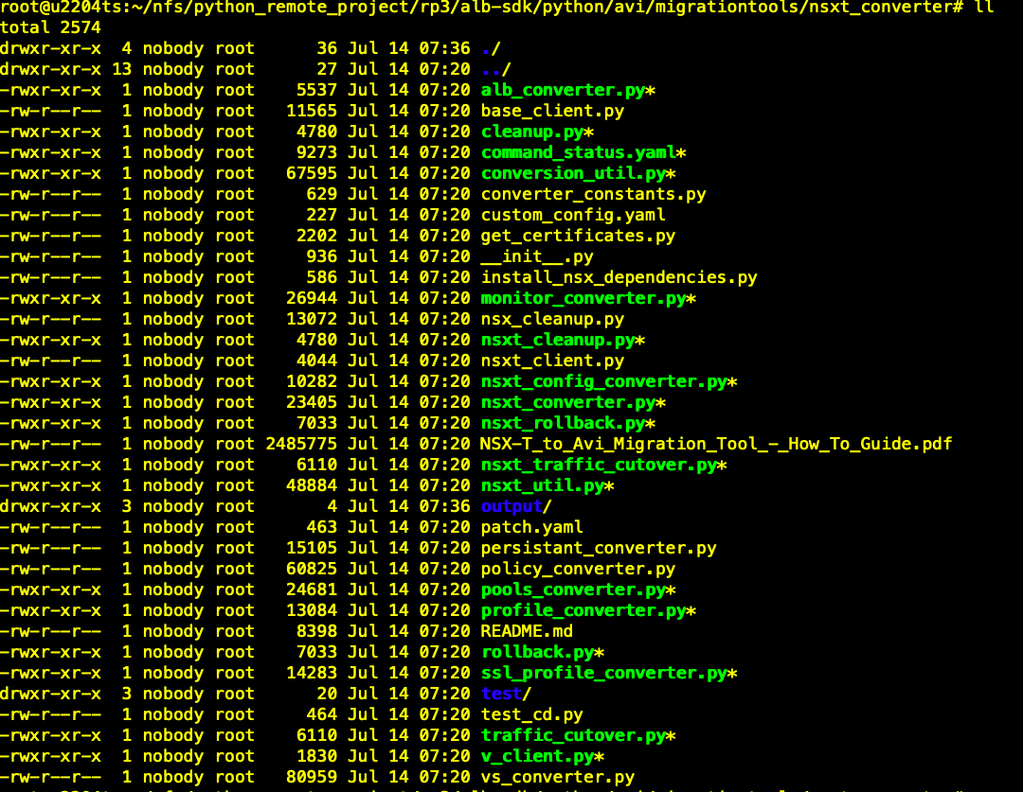
Task: Select base_client.py in the listing
Action: (x=552, y=111)
